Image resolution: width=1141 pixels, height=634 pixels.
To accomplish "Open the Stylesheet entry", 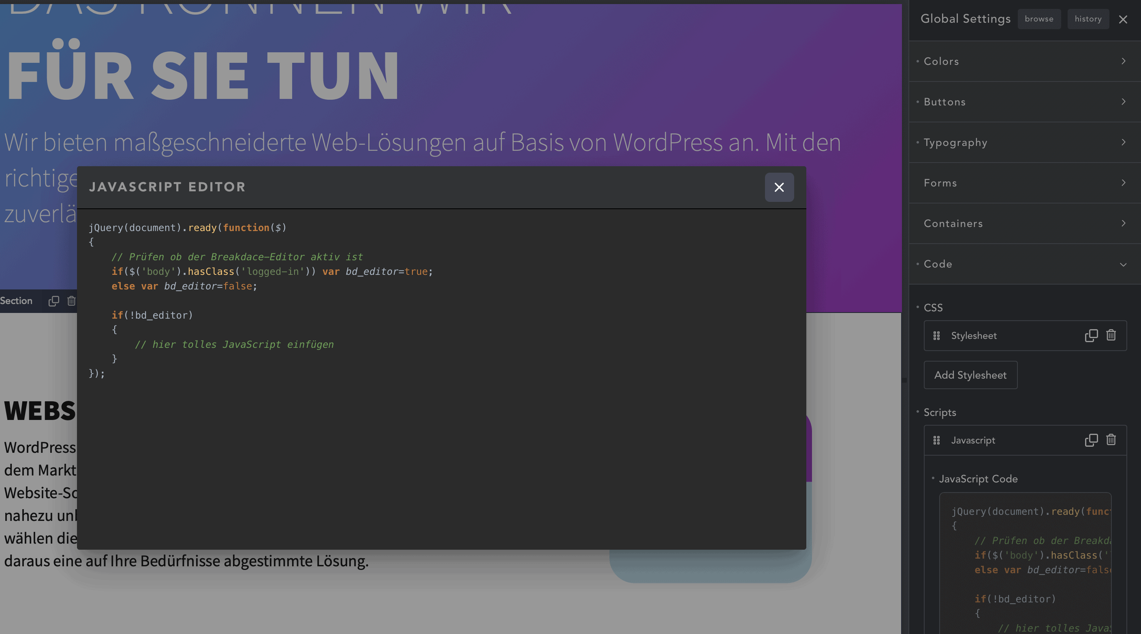I will pyautogui.click(x=1025, y=336).
